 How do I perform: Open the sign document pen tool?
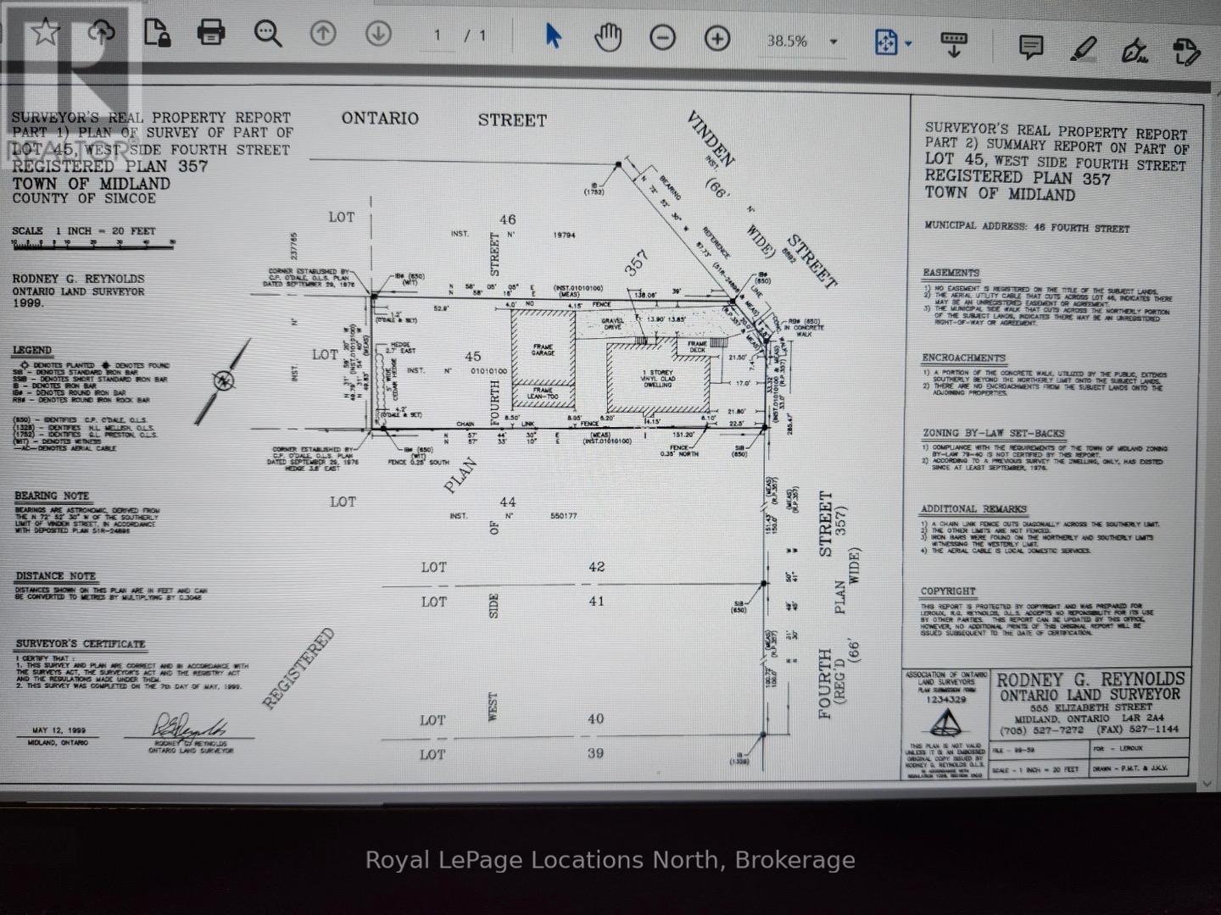coord(1134,51)
